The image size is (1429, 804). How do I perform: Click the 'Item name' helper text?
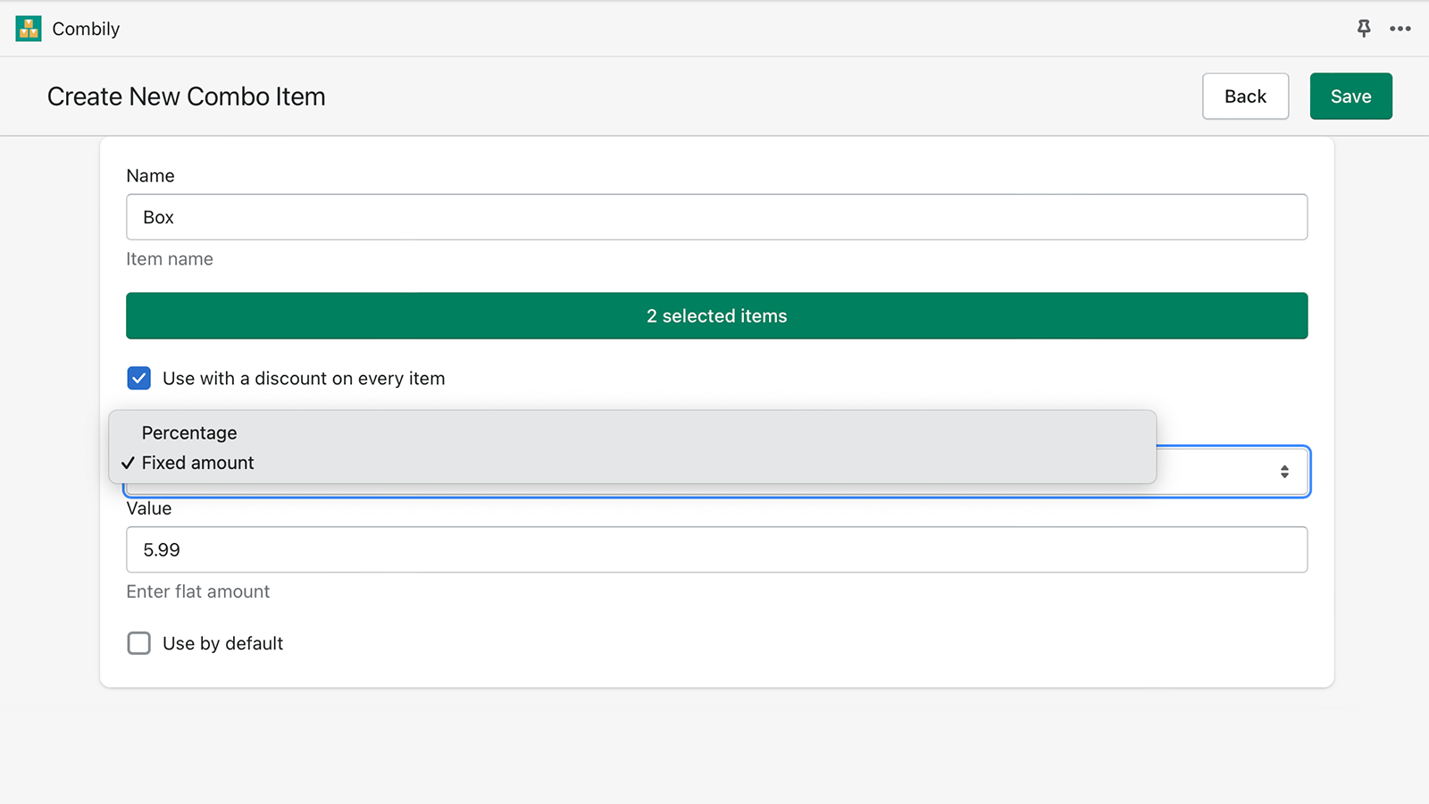point(170,259)
